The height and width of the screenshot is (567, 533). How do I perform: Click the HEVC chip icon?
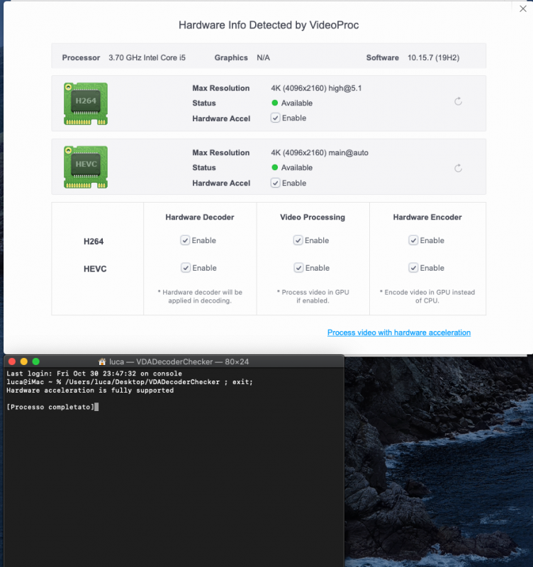tap(86, 167)
